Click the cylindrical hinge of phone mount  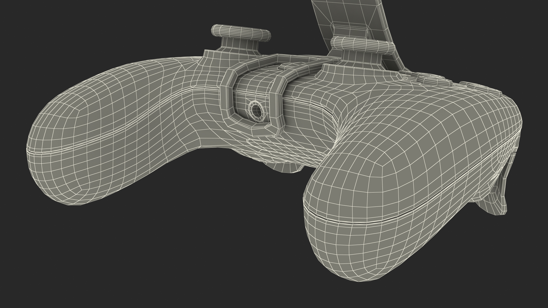[362, 45]
